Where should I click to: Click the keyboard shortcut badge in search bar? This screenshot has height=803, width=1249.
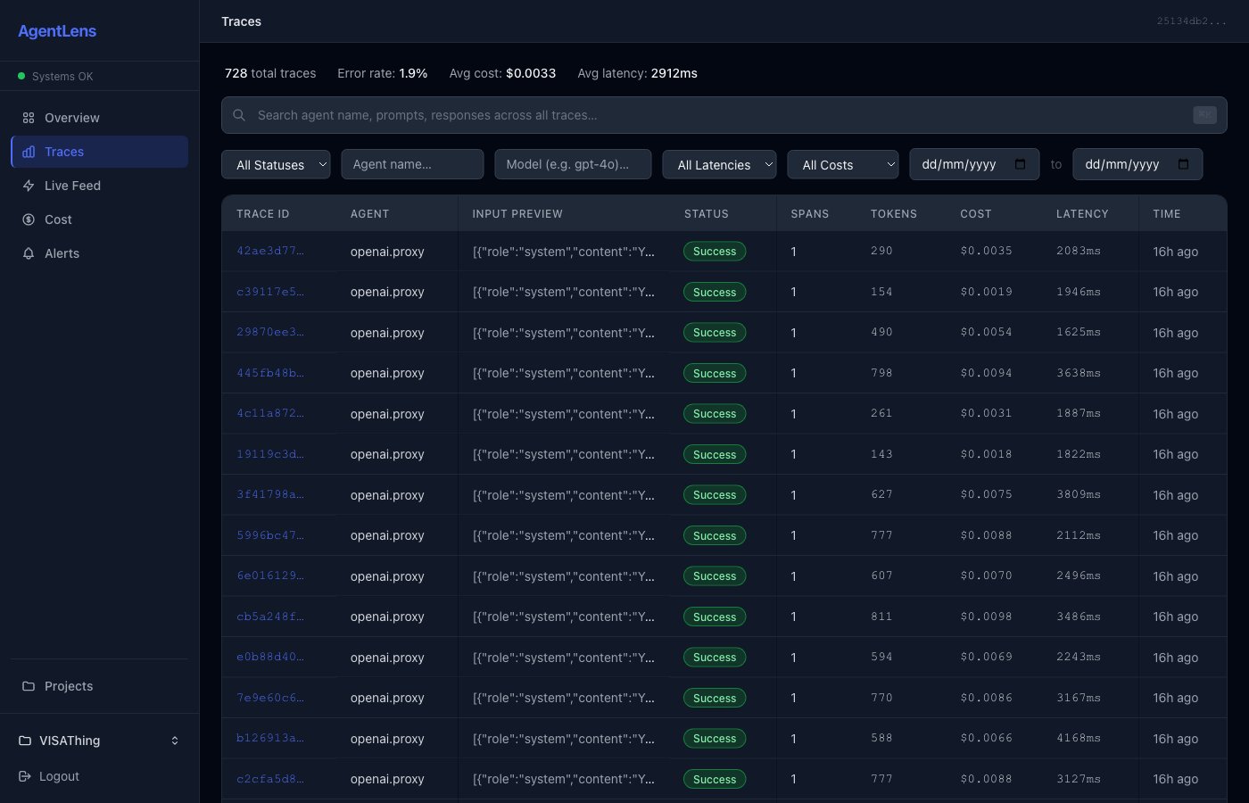pyautogui.click(x=1204, y=115)
